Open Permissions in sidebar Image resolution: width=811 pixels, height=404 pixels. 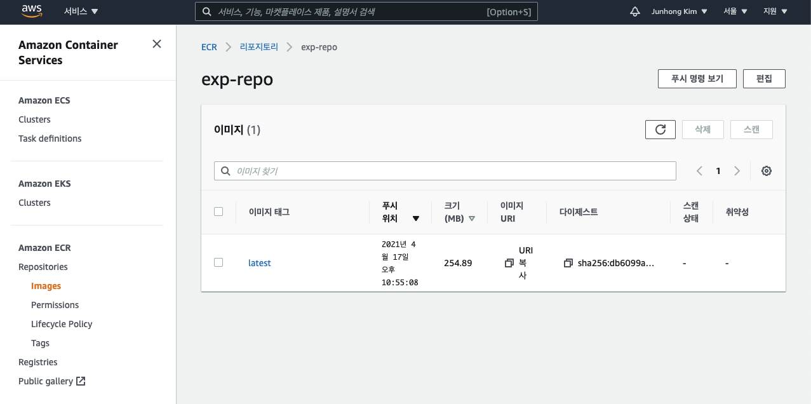55,305
